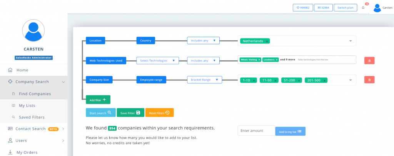Image resolution: width=394 pixels, height=156 pixels.
Task: Click the notification bell icon
Action: tap(363, 8)
